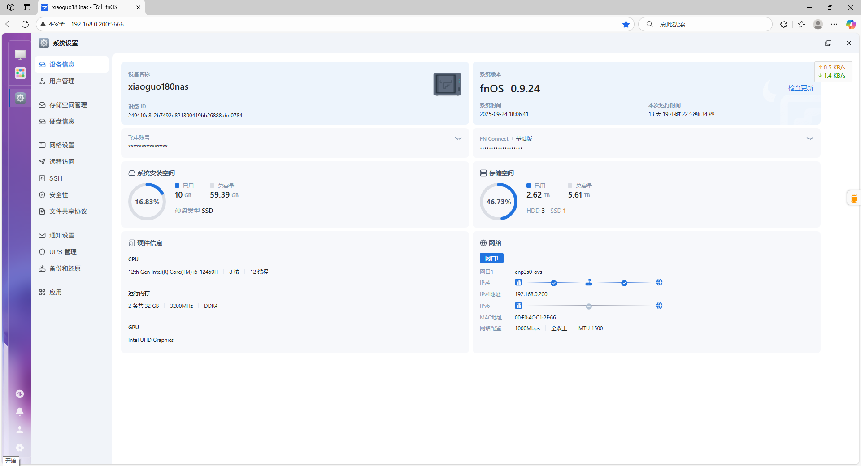Open the colorful app center icon in dock
861x466 pixels.
(20, 73)
